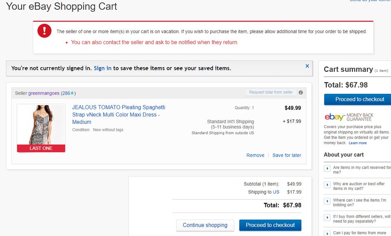The height and width of the screenshot is (236, 391).
Task: Open the dress product thumbnail
Action: tap(41, 125)
